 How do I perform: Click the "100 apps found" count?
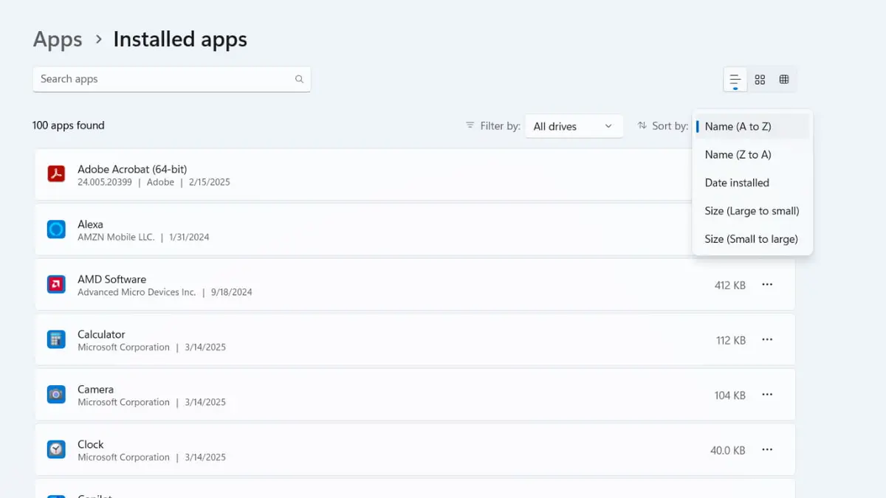coord(69,125)
